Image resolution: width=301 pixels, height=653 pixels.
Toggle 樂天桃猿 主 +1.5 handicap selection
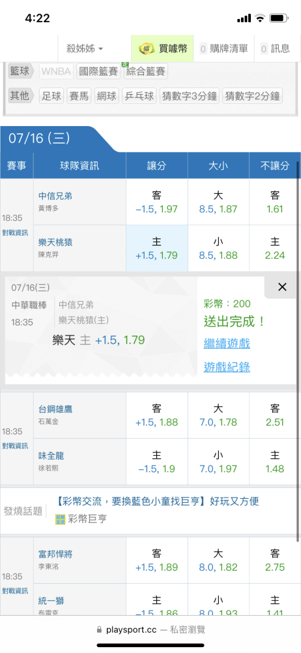(157, 249)
